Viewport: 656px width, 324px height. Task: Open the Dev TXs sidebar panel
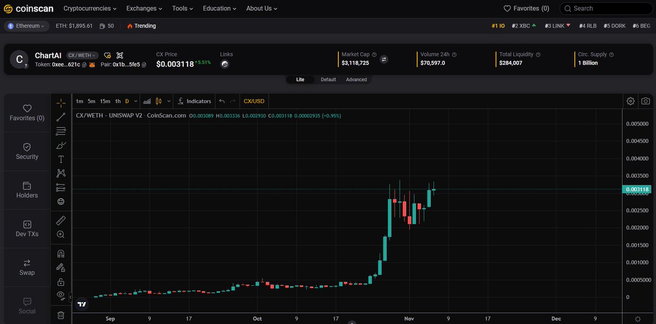27,229
